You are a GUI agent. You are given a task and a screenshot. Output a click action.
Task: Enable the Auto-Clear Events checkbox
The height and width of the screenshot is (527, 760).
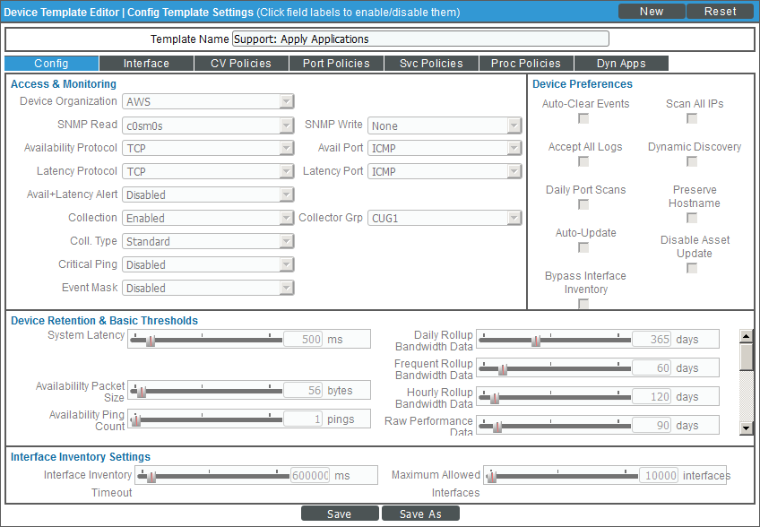click(x=583, y=117)
